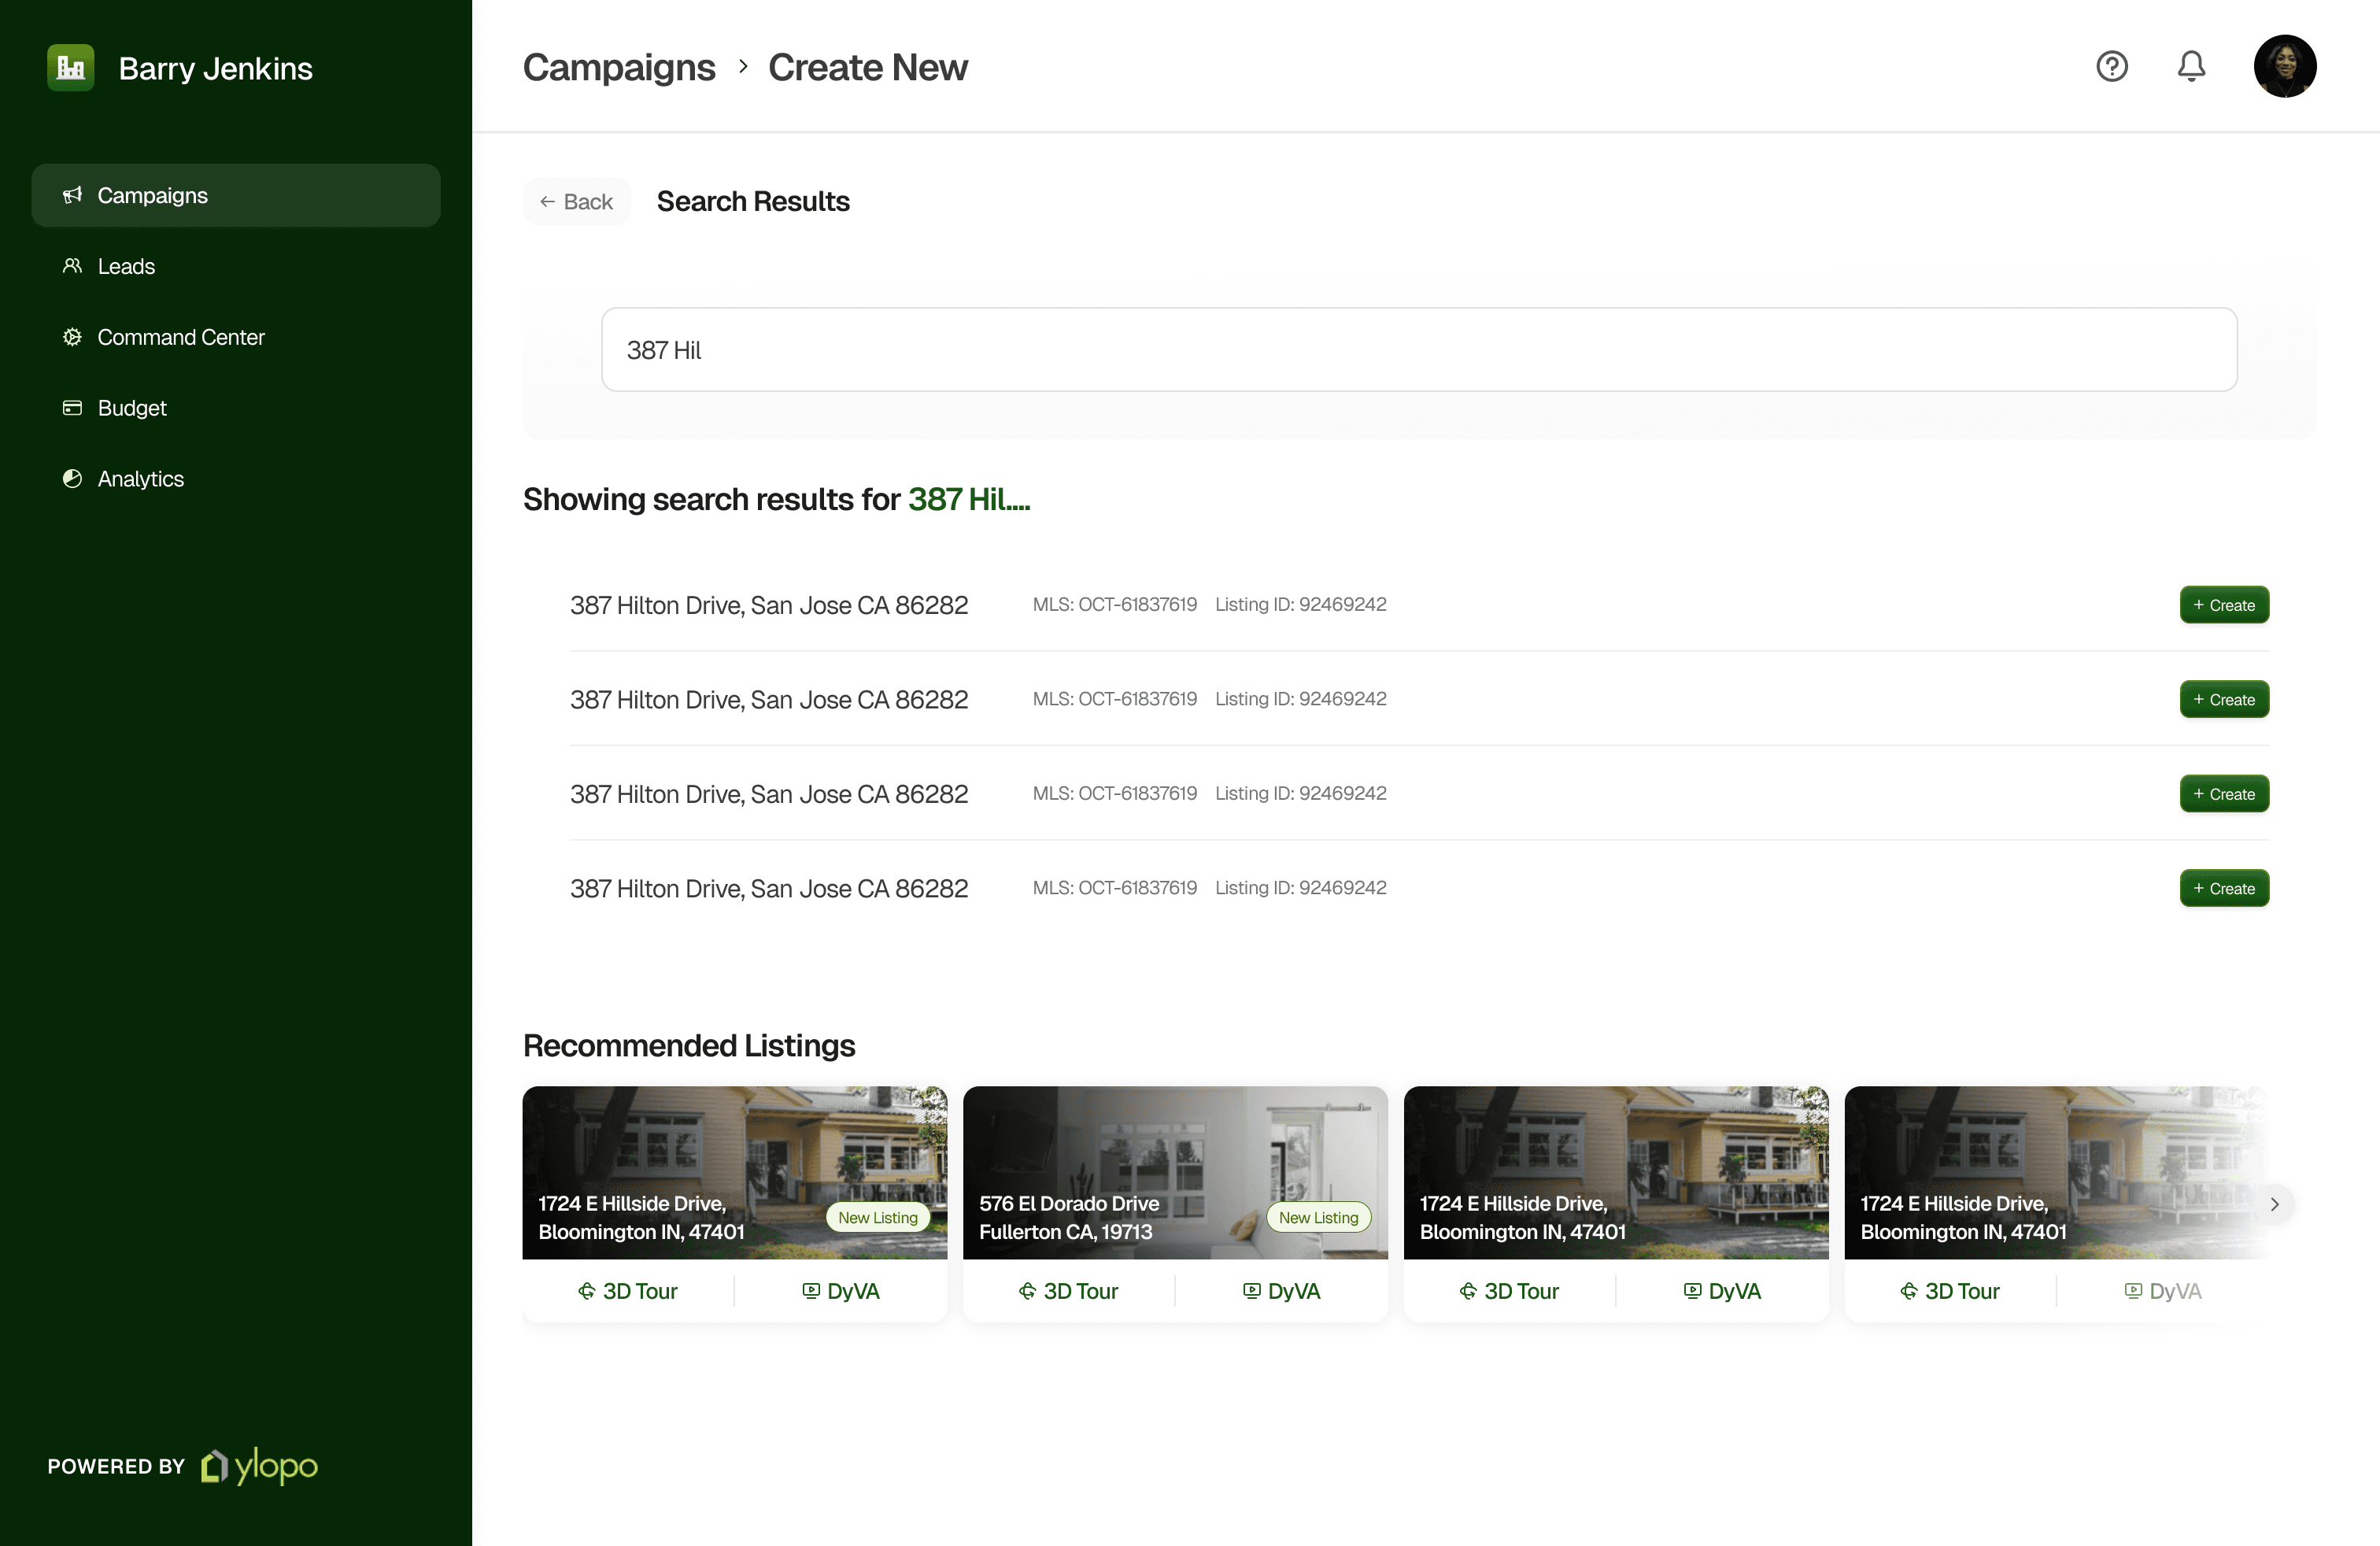The height and width of the screenshot is (1546, 2380).
Task: Select the 576 El Dorado Drive thumbnail
Action: coord(1174,1171)
